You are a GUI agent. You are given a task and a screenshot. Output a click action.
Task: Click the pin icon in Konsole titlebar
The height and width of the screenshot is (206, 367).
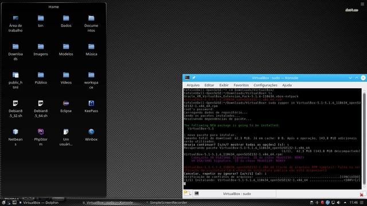tap(194, 78)
